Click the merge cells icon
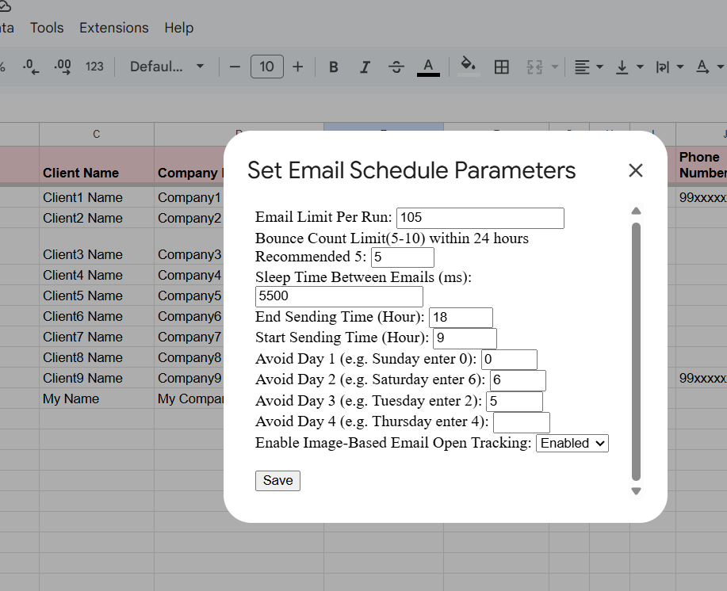This screenshot has height=591, width=727. pos(534,67)
